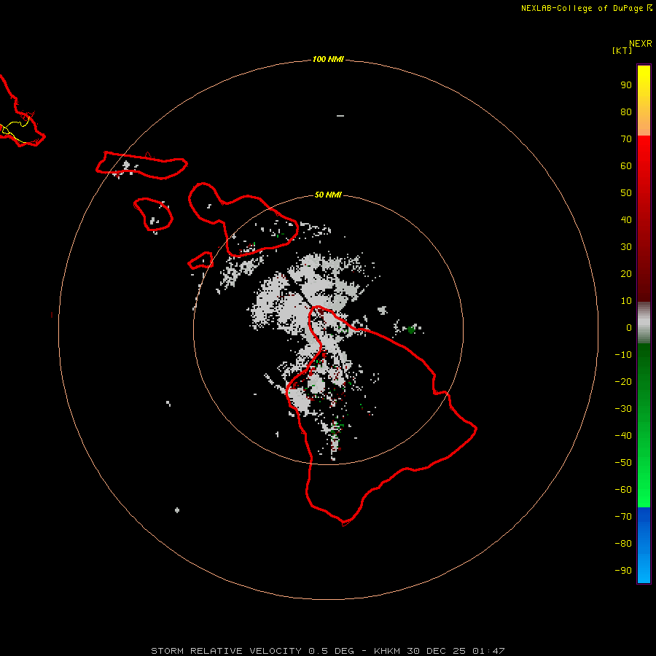Click the [KT] units label
656x656 pixels.
pyautogui.click(x=622, y=50)
